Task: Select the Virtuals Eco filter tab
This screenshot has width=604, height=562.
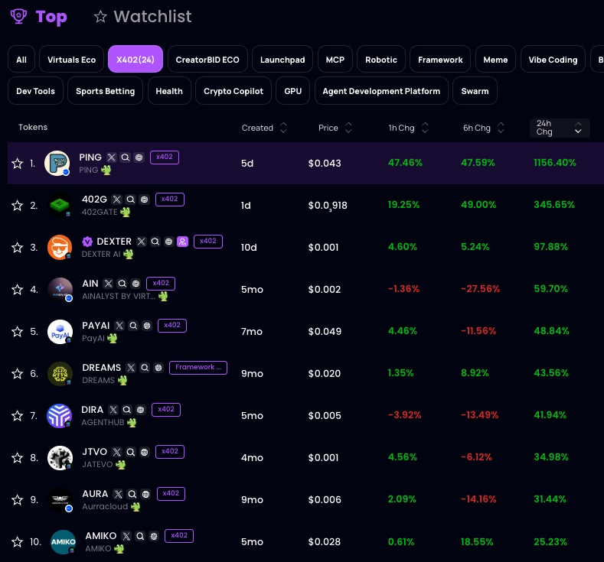Action: pos(71,60)
